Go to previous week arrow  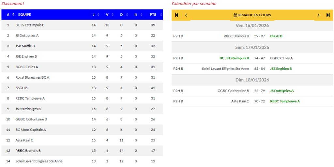point(186,15)
